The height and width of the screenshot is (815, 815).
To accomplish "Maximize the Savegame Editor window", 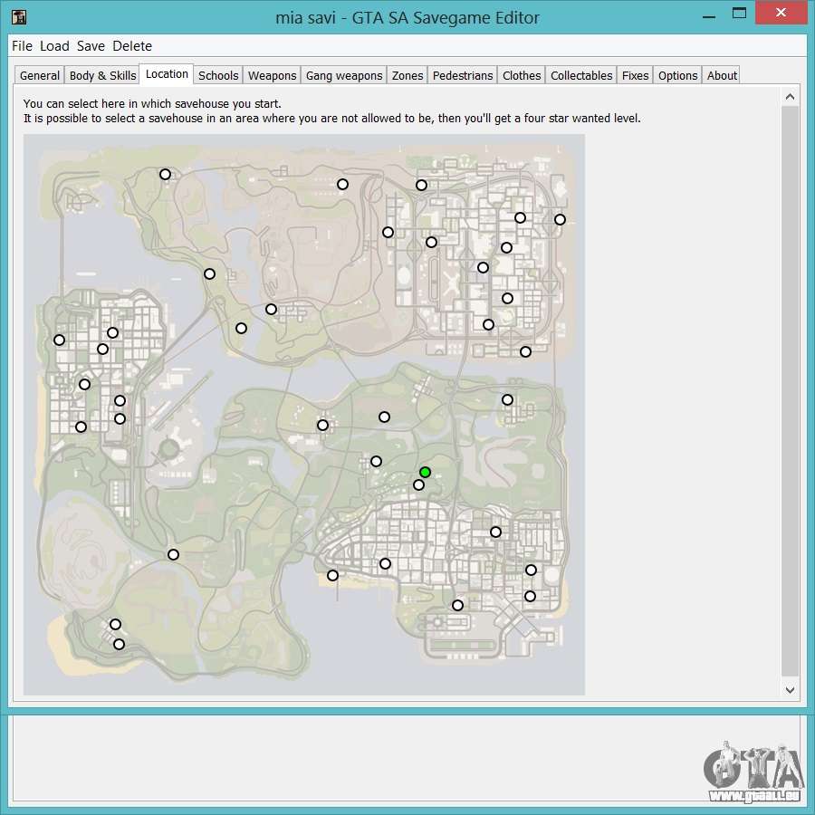I will click(x=739, y=14).
